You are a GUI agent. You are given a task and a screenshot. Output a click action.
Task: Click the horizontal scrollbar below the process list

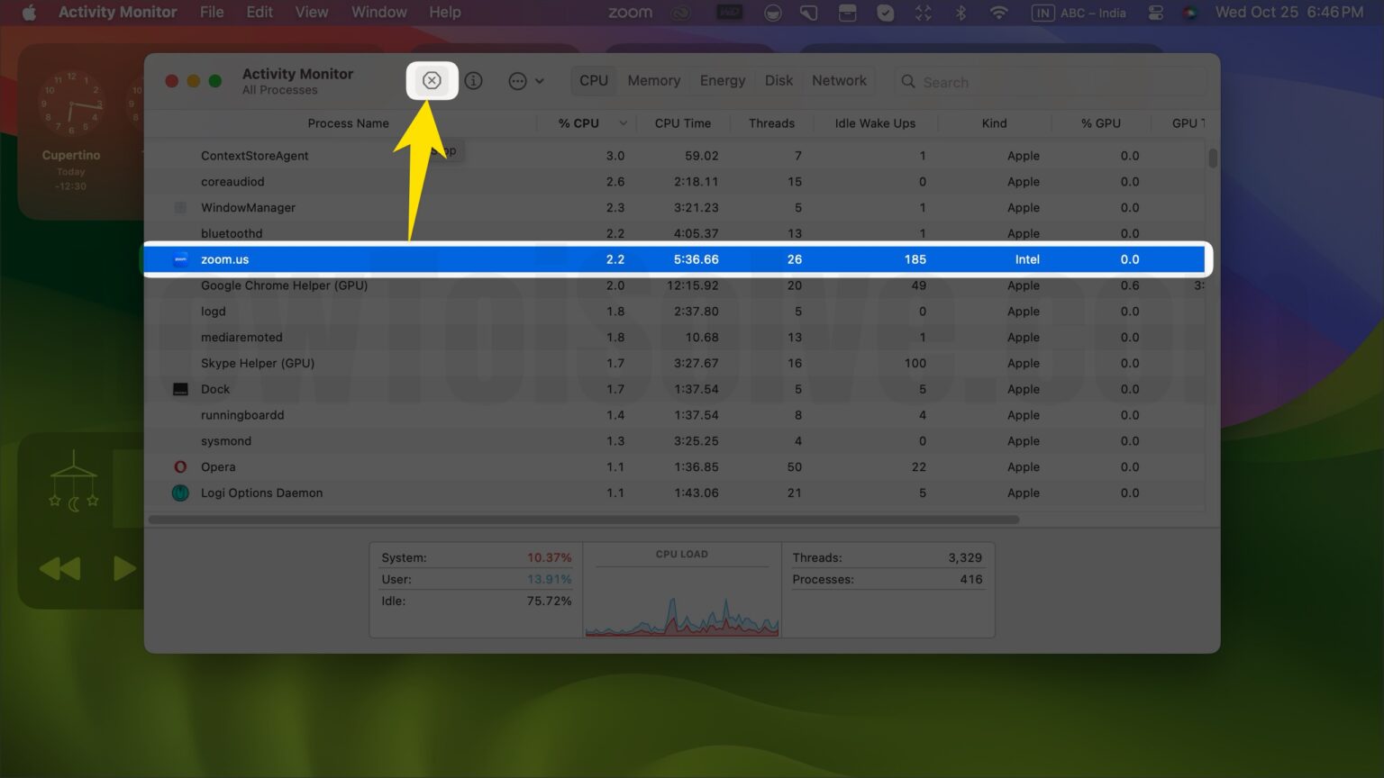click(x=586, y=519)
